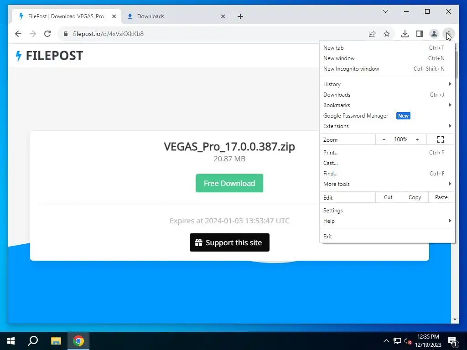Viewport: 467px width, 350px height.
Task: Click the Chrome three-dot menu button
Action: coord(449,34)
